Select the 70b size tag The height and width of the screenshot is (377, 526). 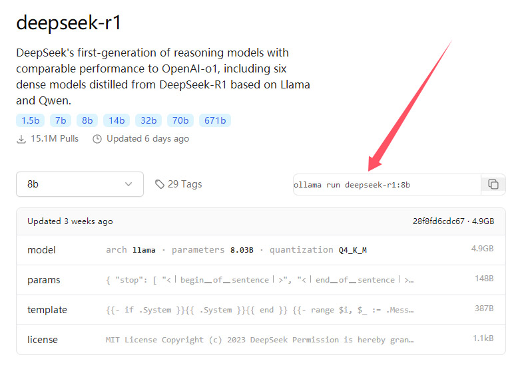click(x=180, y=120)
